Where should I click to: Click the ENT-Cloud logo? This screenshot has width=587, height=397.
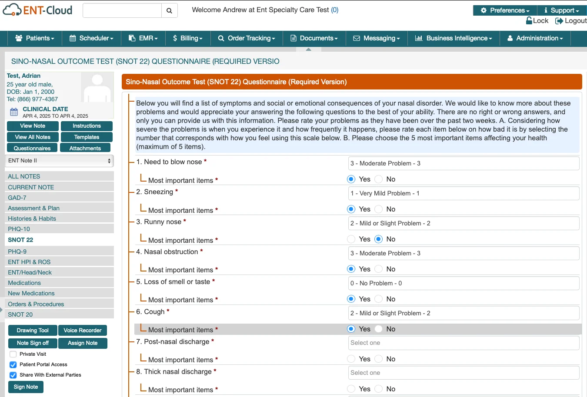38,10
